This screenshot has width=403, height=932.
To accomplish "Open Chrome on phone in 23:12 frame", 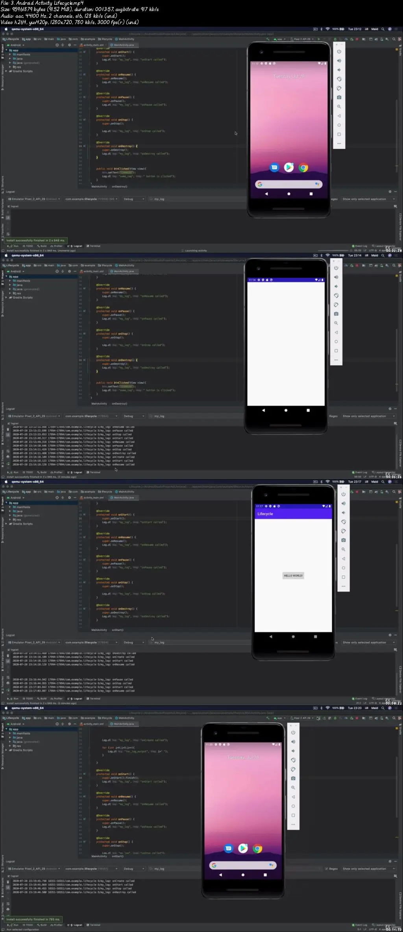I will tap(303, 168).
